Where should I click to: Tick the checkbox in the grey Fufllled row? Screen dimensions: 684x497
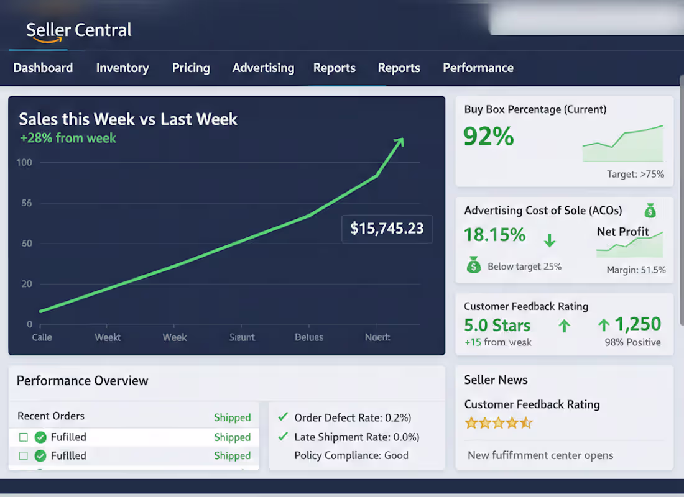pyautogui.click(x=24, y=456)
